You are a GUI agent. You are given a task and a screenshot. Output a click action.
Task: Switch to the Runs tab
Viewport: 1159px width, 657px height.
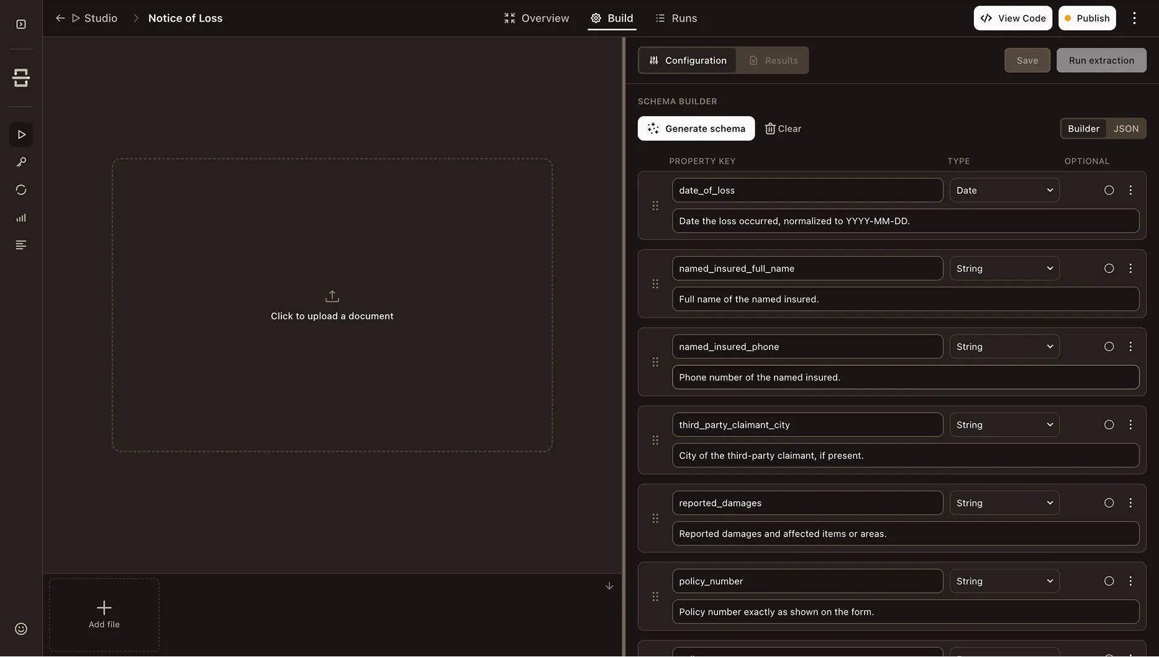click(676, 18)
